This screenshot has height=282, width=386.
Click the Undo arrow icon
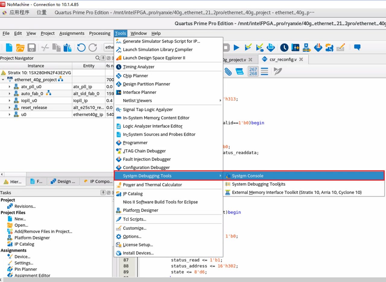[x=81, y=48]
